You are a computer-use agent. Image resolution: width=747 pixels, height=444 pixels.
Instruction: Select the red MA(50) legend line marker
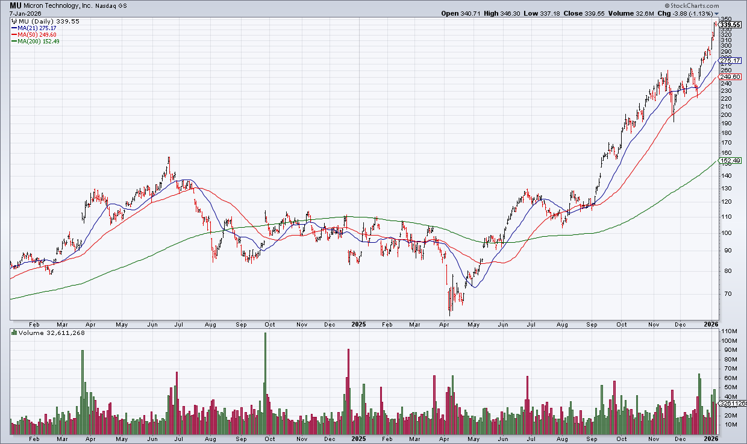click(14, 34)
